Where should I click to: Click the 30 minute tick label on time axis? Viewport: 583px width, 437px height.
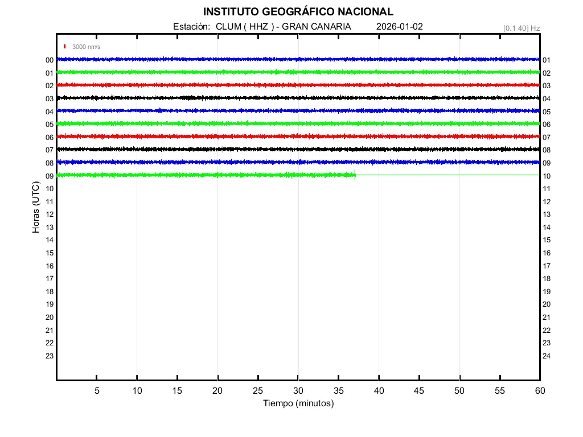(x=298, y=390)
